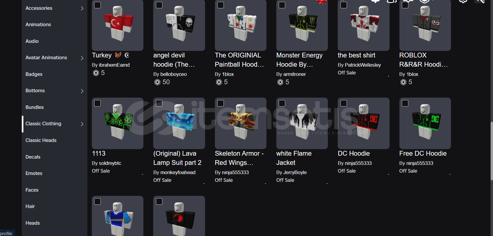Expand the Accessories category arrow
Screen dimensions: 493x236
click(x=82, y=8)
